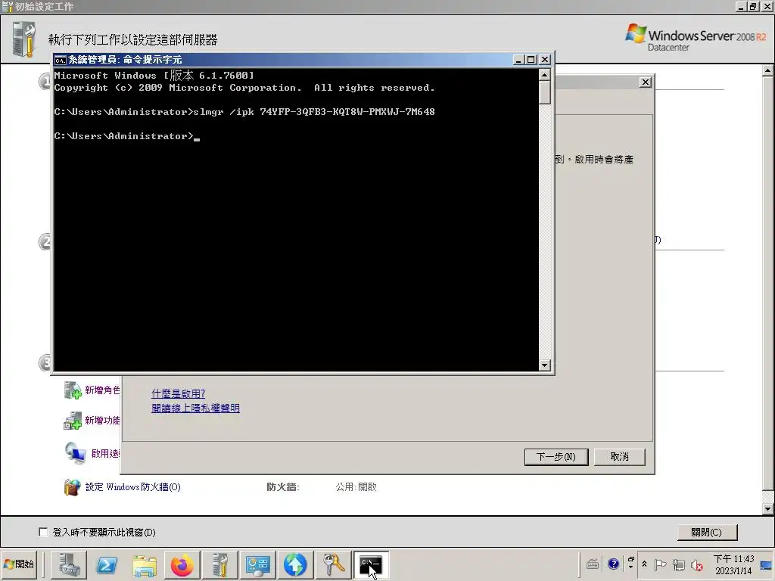This screenshot has width=775, height=581.
Task: Click the 下一步(N) button
Action: point(556,456)
